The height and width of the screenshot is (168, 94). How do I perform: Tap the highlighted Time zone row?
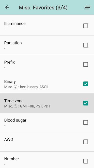coord(47,103)
